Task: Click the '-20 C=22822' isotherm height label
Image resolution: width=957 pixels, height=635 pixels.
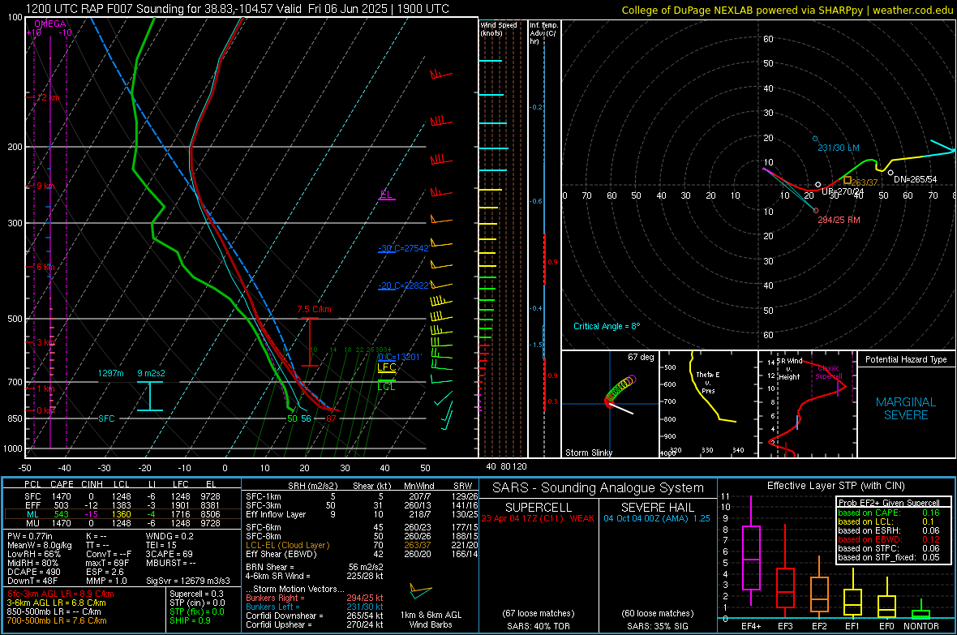Action: tap(403, 285)
